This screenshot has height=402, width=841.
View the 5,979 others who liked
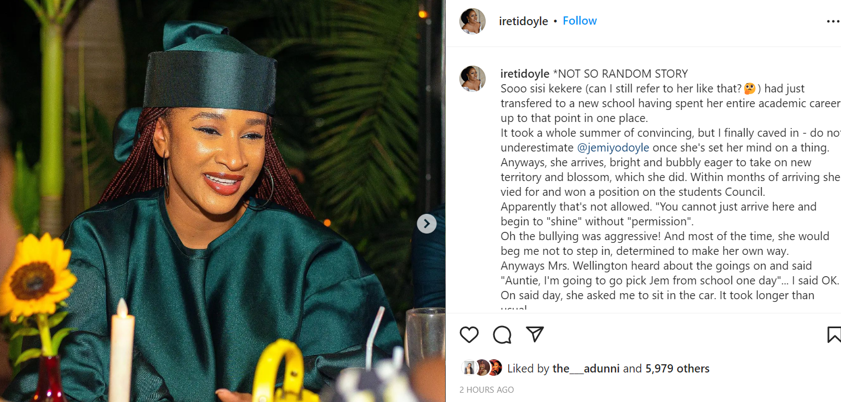[677, 369]
